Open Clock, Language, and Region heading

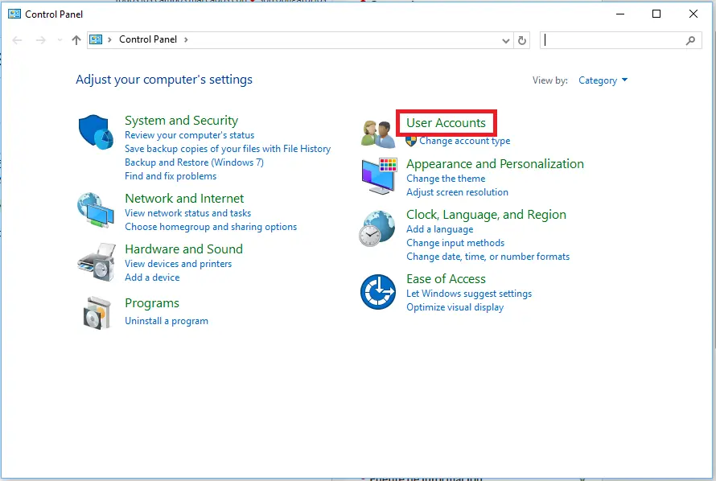coord(486,215)
